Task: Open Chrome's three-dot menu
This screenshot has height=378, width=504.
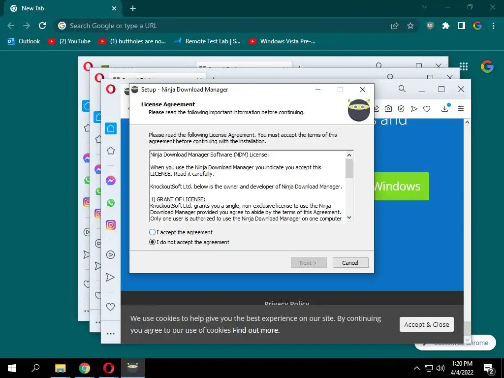Action: tap(493, 26)
